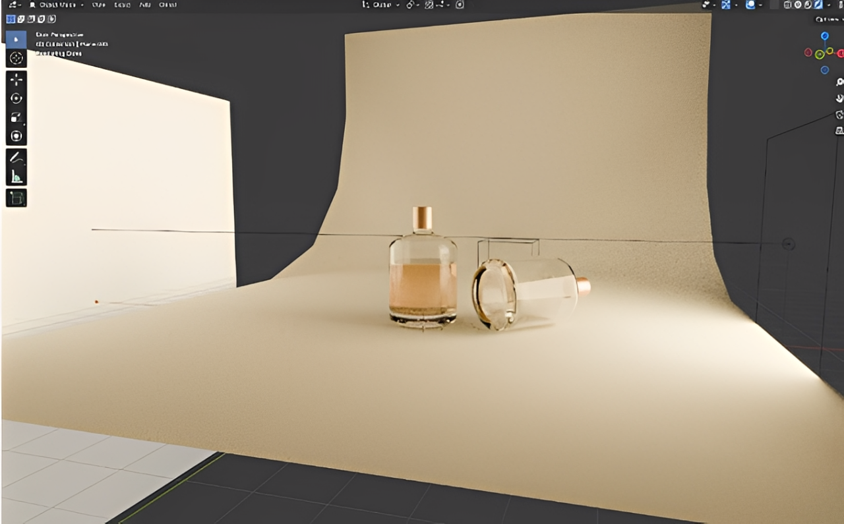
Task: Click the zoom magnifier viewport button
Action: coord(839,82)
